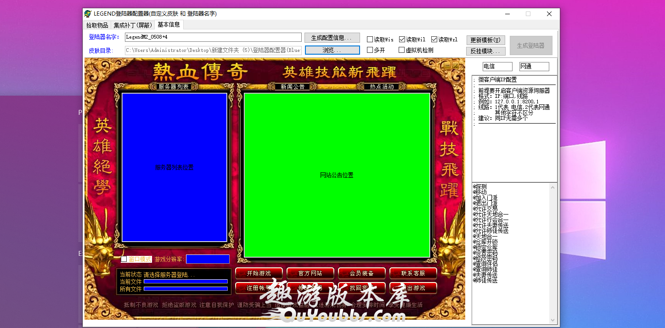Click the 请选择服务器登陆... status text
Screen dimensions: 665x328
tap(169, 275)
